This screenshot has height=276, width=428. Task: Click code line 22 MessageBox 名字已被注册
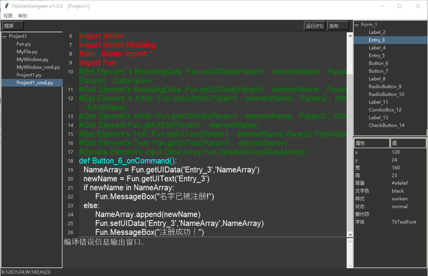coord(155,197)
